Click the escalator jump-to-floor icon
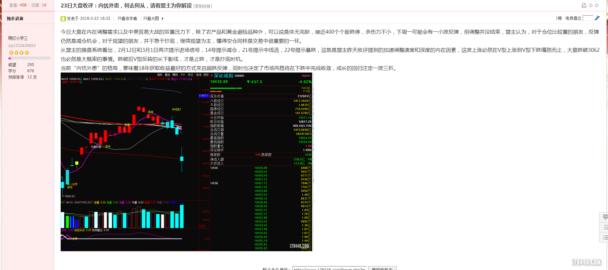Image resolution: width=608 pixels, height=270 pixels. click(597, 18)
